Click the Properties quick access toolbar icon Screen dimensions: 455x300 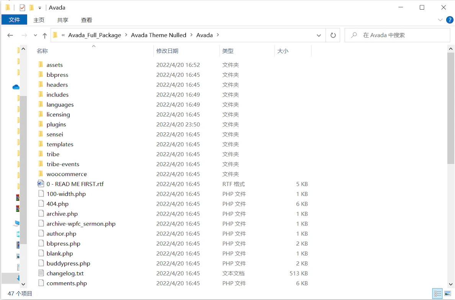pyautogui.click(x=22, y=8)
